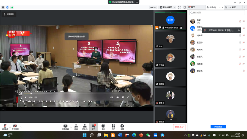Open the more options dots on 成员 tab
The image size is (247, 139).
click(220, 7)
